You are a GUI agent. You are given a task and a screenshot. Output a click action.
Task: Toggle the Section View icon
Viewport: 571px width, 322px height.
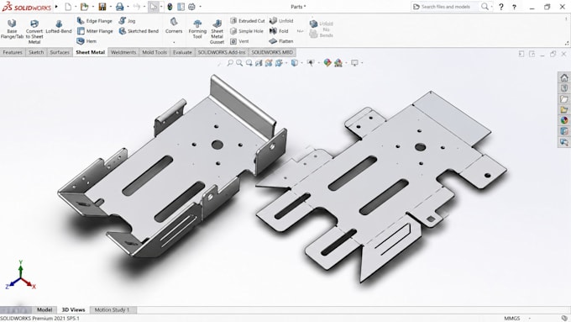pos(259,63)
